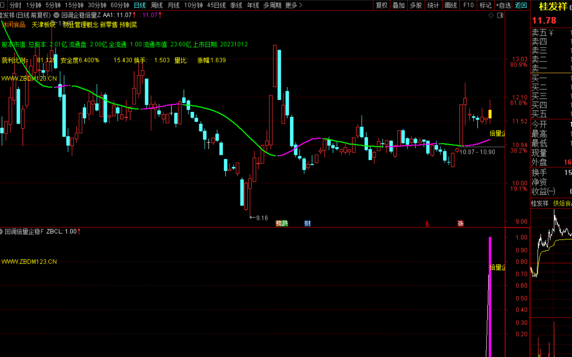Click the red 涨 marker on timeline

460,224
